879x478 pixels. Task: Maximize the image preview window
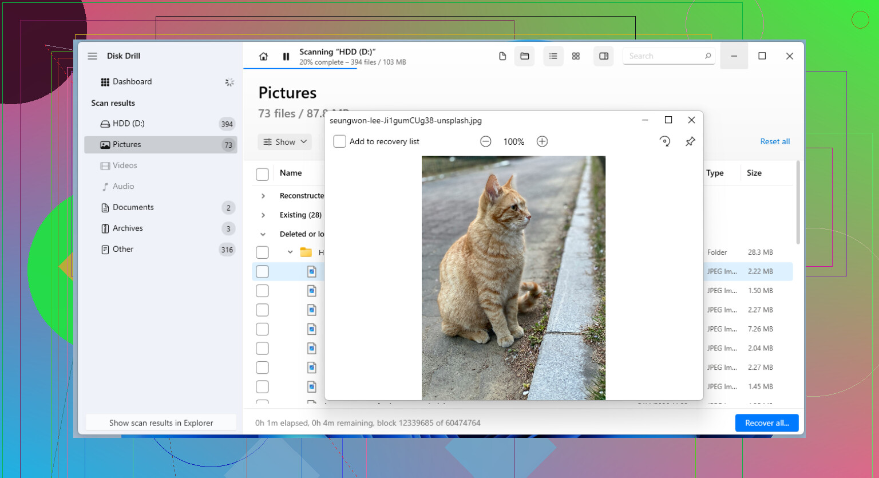point(668,120)
